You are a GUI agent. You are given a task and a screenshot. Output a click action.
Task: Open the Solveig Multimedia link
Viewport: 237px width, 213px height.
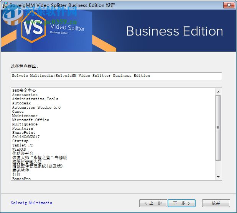(x=31, y=203)
